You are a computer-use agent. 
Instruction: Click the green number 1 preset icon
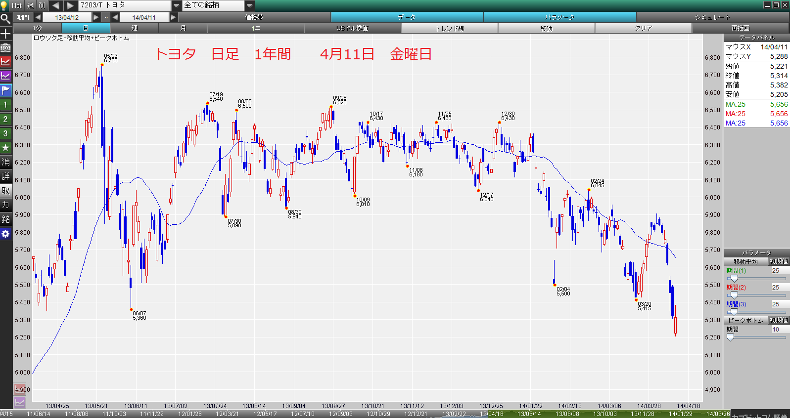[5, 105]
